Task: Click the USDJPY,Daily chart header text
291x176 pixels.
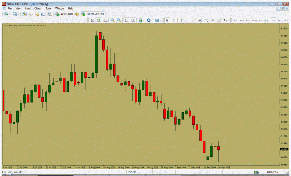Action: (x=11, y=26)
